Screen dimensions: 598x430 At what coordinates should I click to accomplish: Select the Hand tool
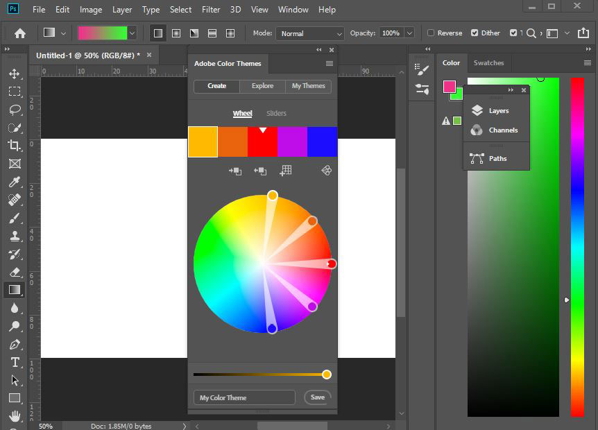[x=15, y=416]
